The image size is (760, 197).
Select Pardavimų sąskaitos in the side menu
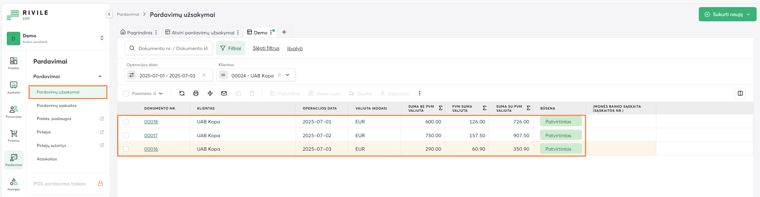point(57,105)
